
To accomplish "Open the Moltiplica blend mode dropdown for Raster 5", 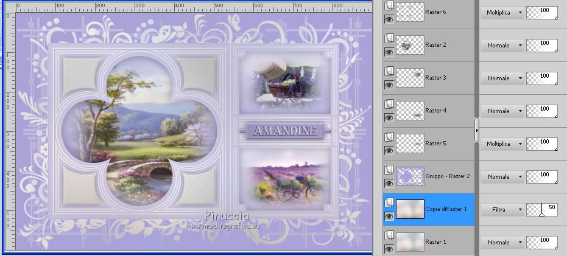I will (x=502, y=144).
